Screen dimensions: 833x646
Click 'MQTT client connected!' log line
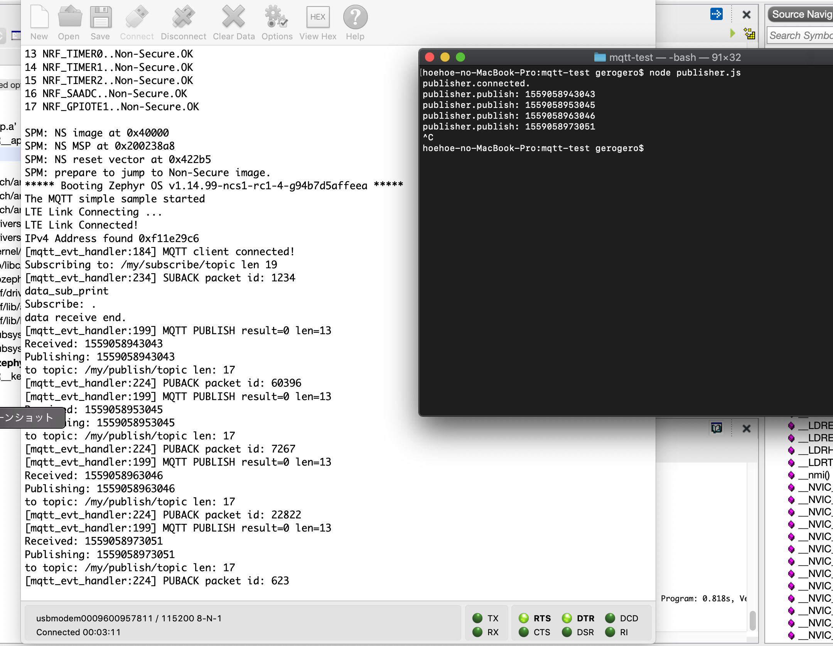160,252
